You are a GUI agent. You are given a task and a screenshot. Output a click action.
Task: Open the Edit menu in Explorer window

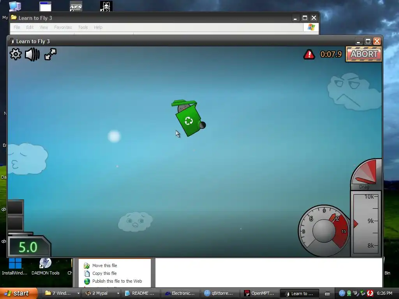pos(30,27)
